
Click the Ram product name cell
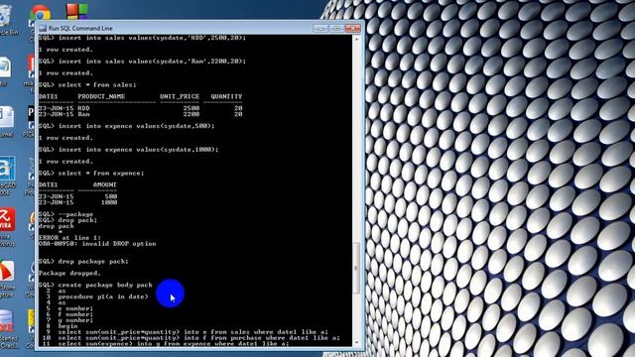83,114
